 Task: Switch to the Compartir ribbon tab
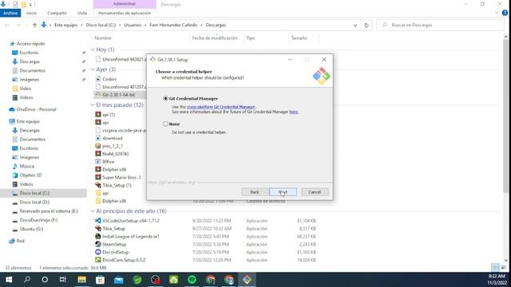coord(57,13)
